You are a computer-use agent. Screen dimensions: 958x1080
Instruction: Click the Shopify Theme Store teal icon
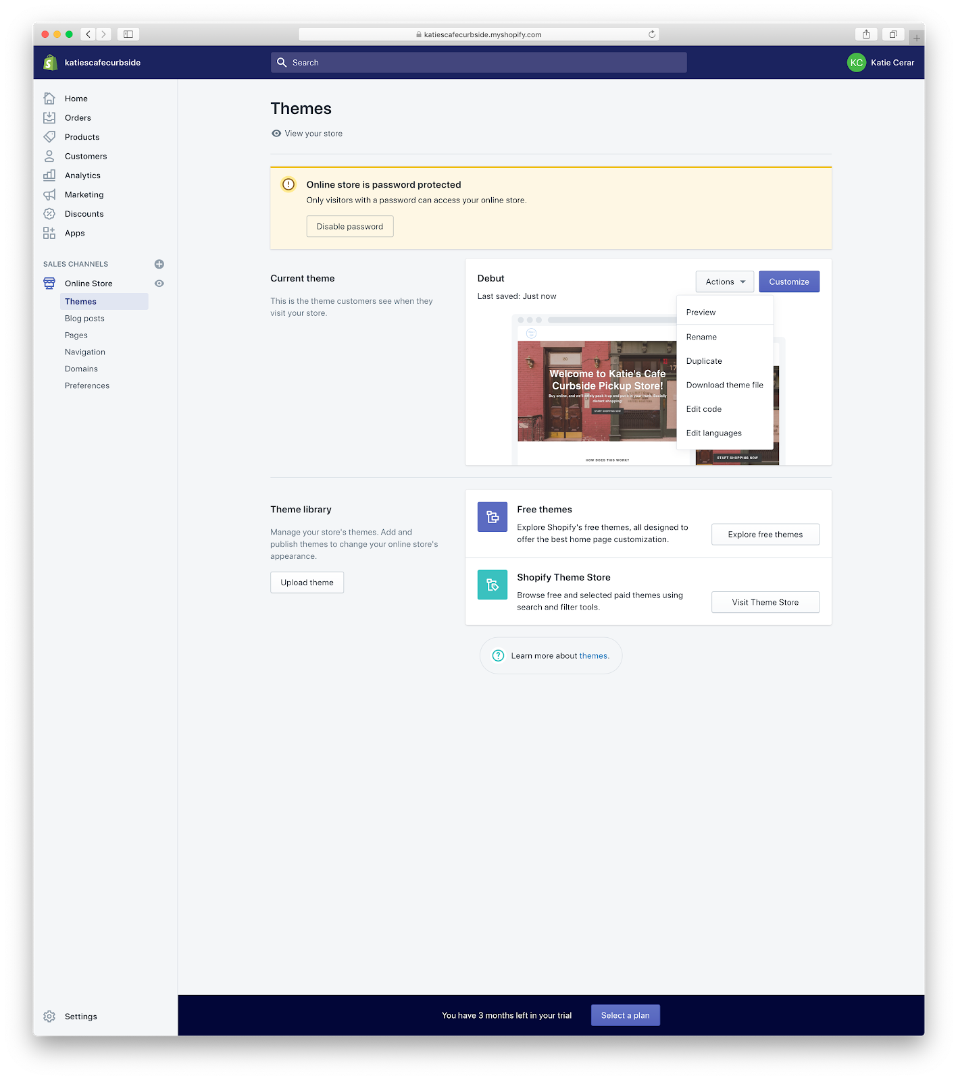(493, 585)
